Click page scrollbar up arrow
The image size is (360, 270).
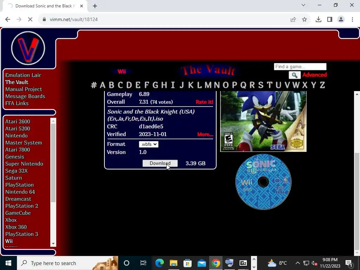(x=357, y=94)
